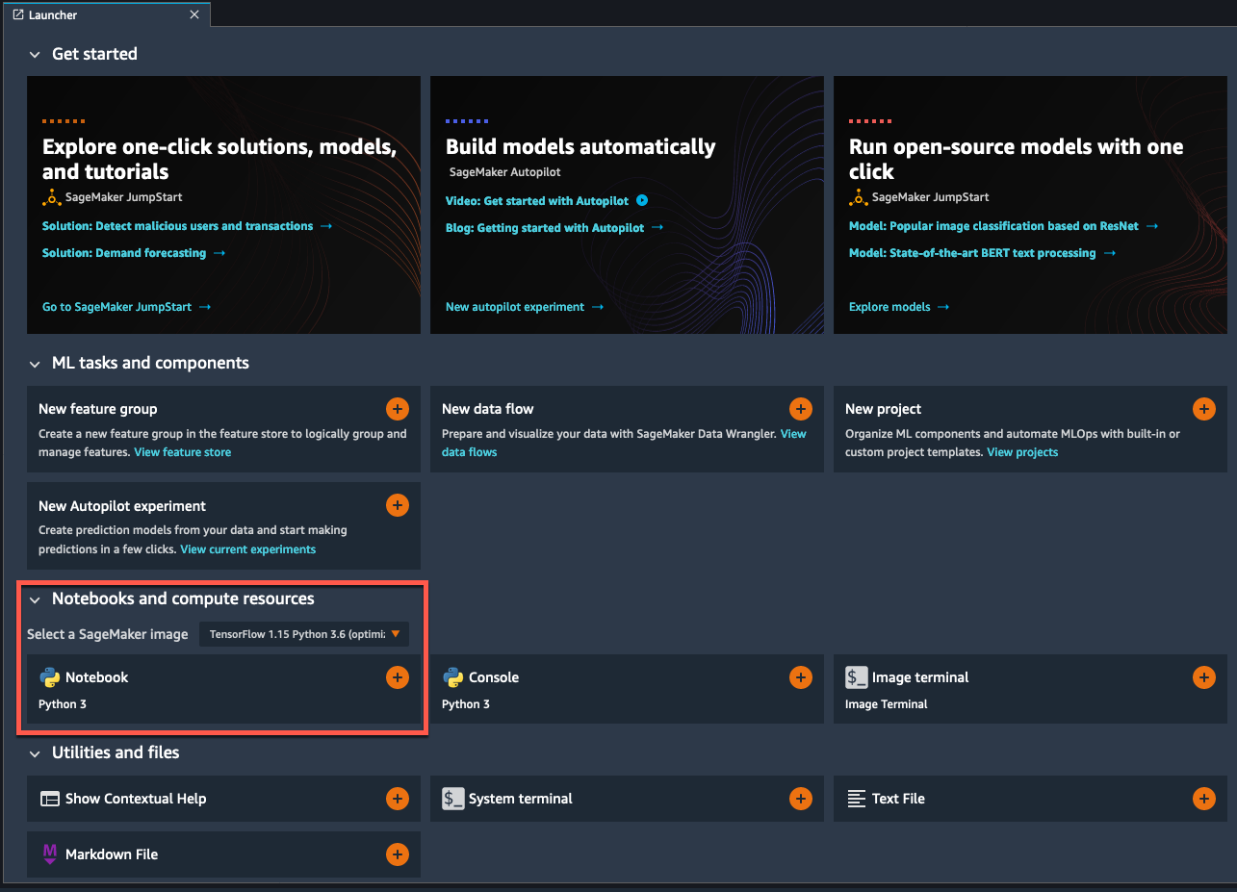Click plus icon on New data flow
This screenshot has height=892, width=1237.
pyautogui.click(x=801, y=409)
